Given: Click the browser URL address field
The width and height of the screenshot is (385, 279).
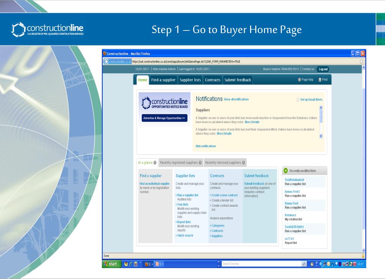Looking at the screenshot, I should click(x=245, y=61).
